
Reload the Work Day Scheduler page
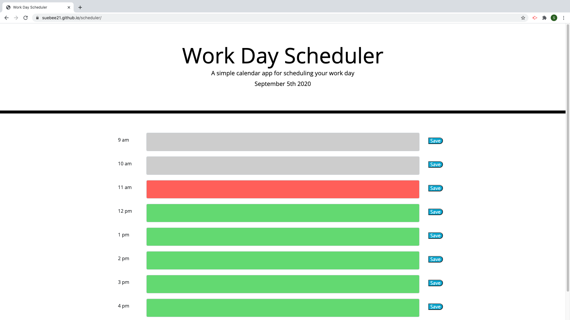[x=26, y=18]
